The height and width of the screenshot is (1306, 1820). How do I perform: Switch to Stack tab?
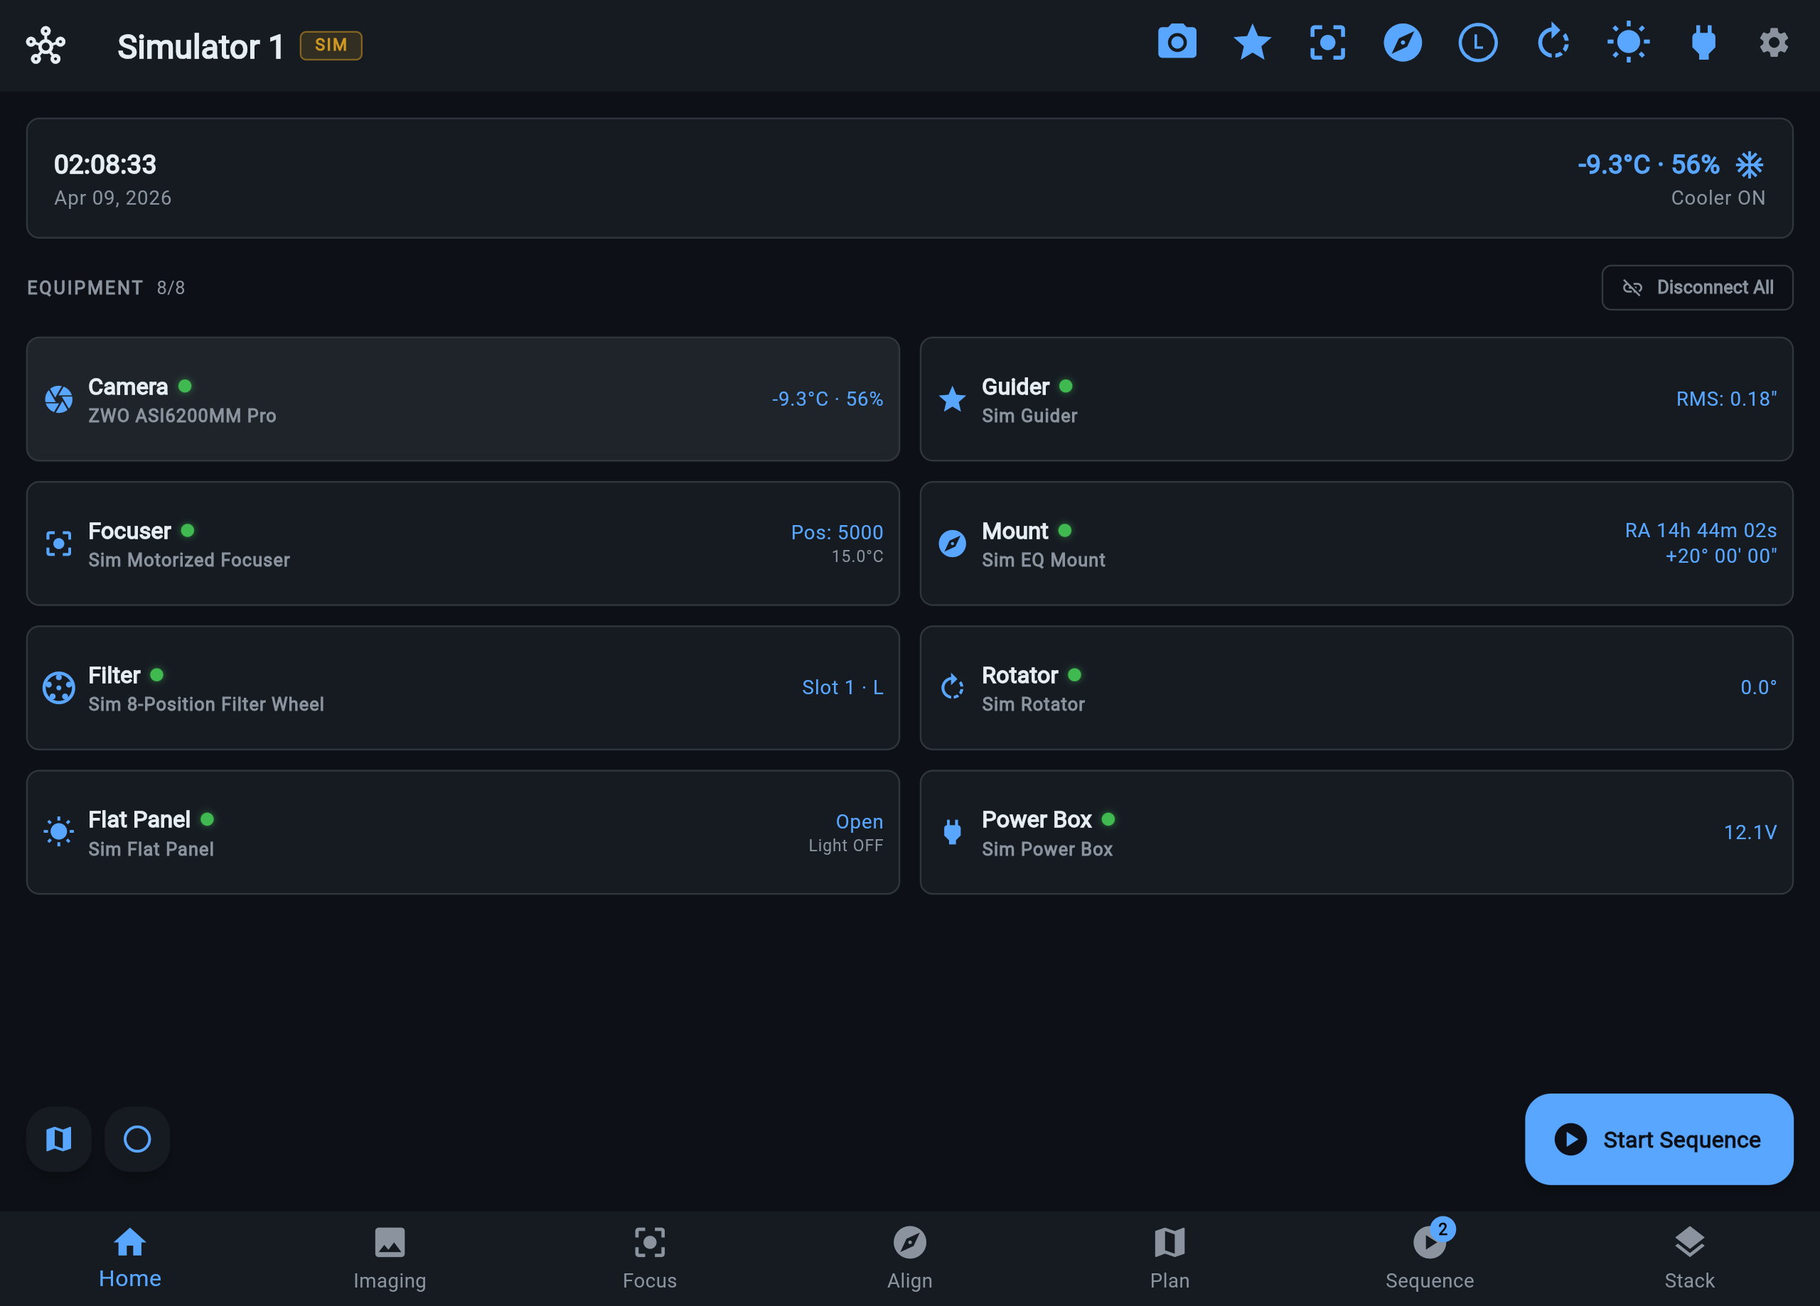[1689, 1258]
